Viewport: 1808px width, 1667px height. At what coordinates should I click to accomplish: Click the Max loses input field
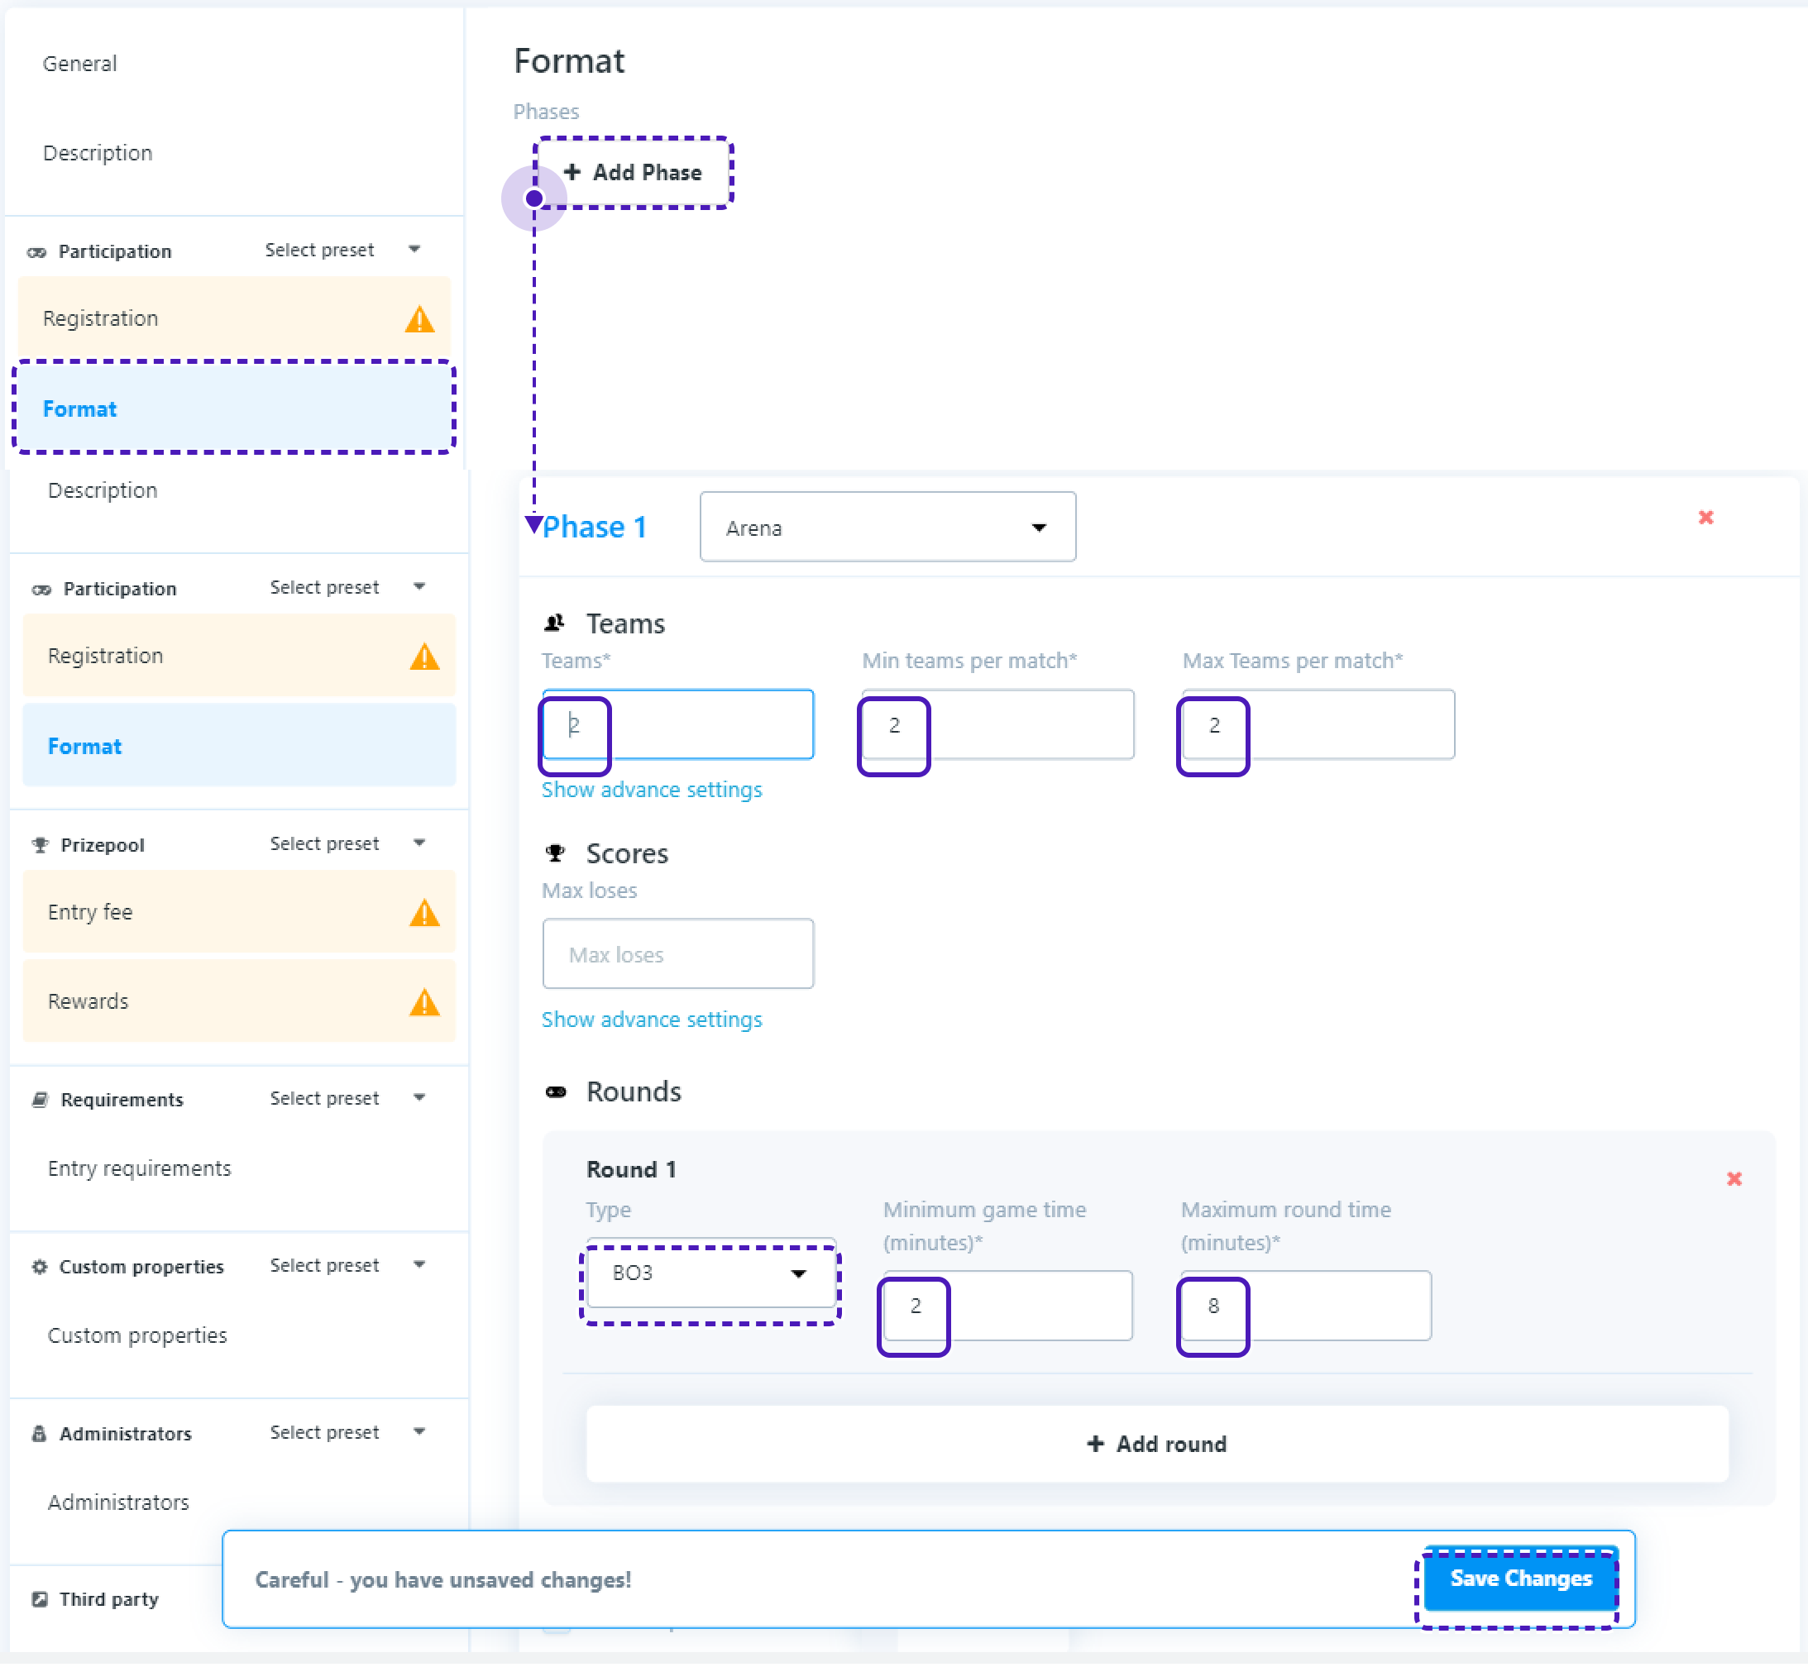click(x=677, y=954)
